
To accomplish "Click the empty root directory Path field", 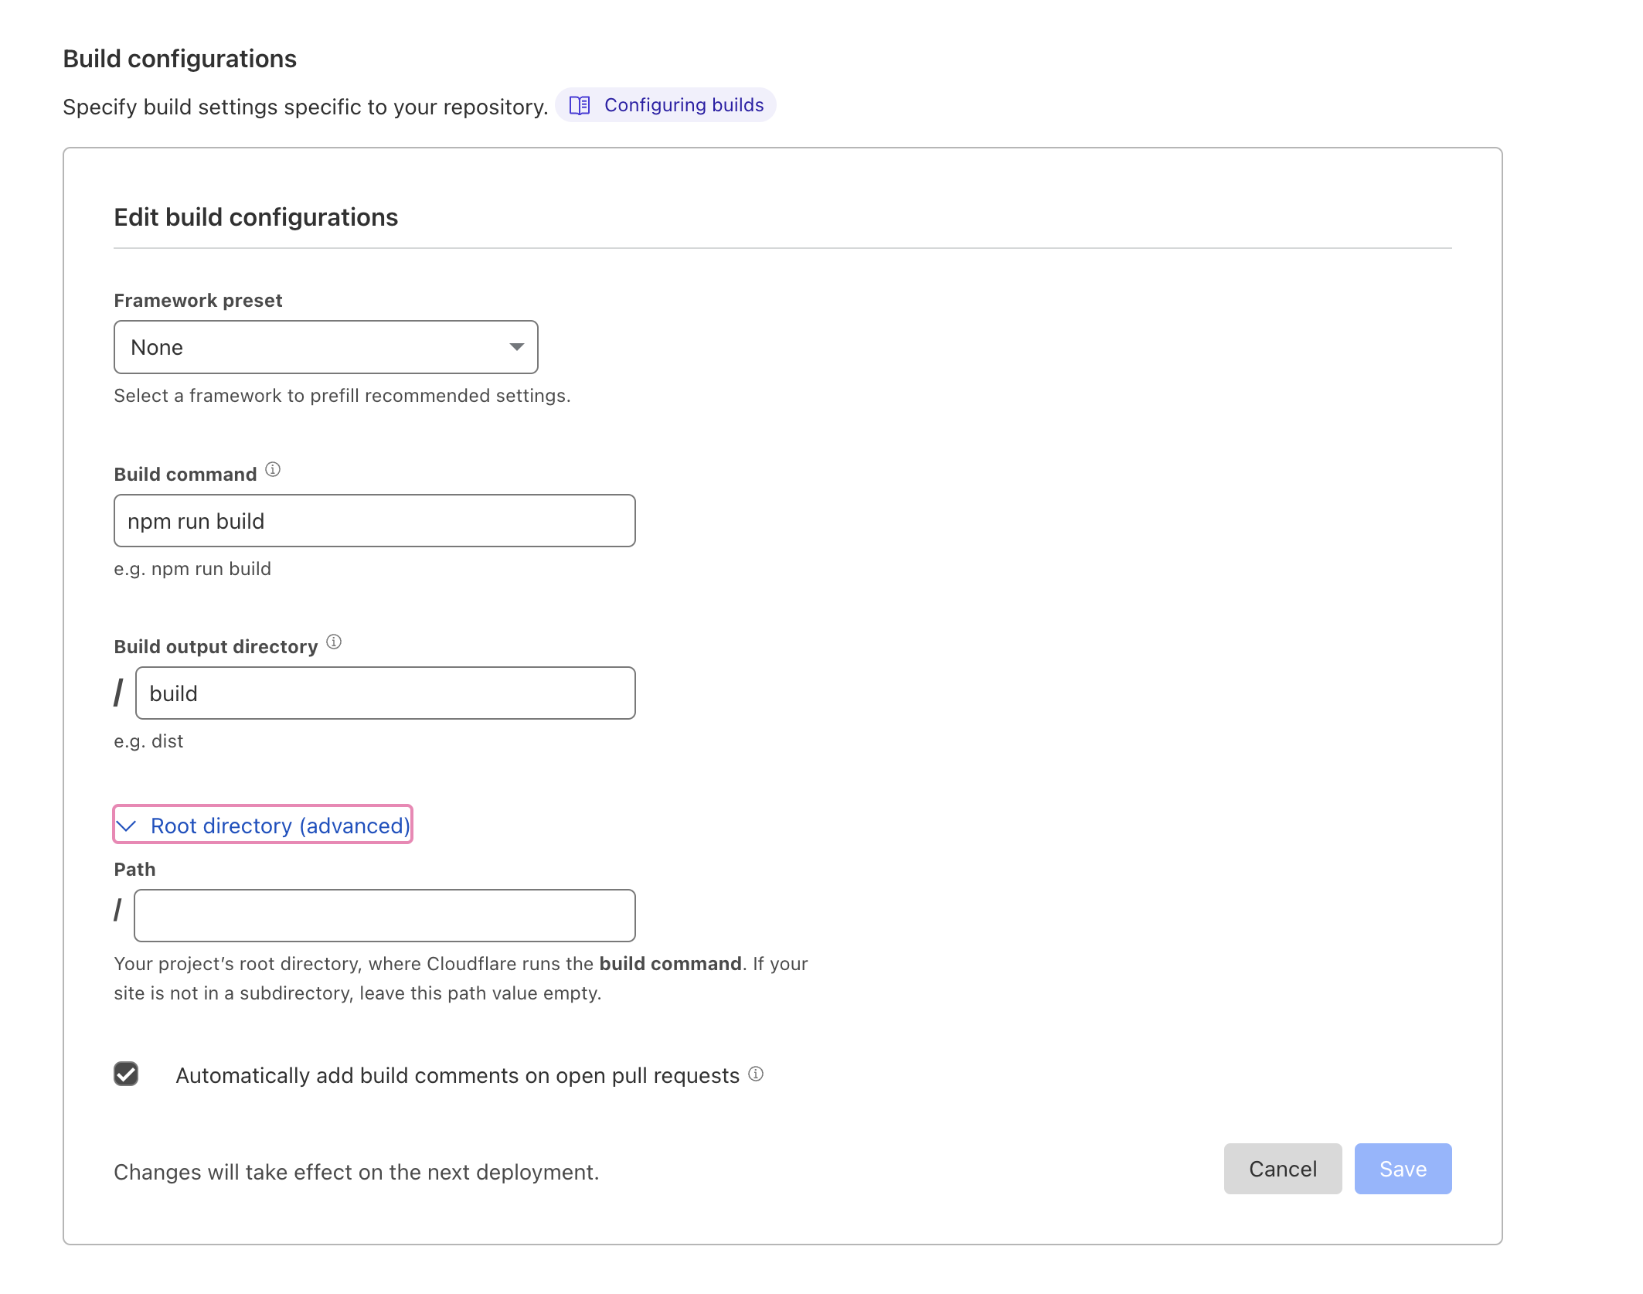I will (384, 915).
